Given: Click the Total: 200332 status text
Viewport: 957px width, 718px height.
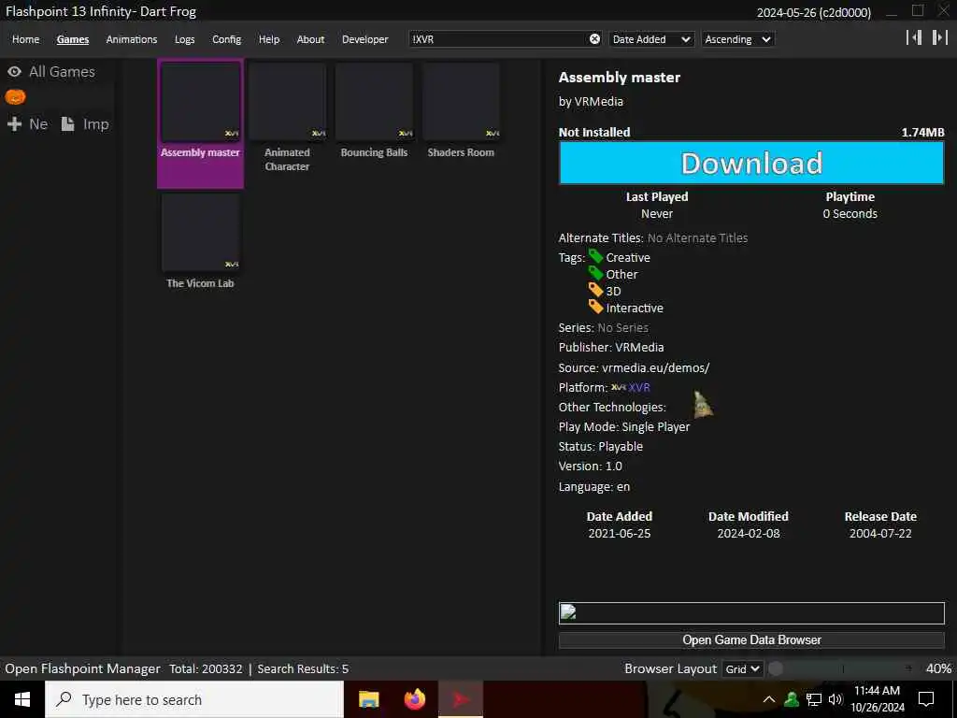Looking at the screenshot, I should [206, 668].
